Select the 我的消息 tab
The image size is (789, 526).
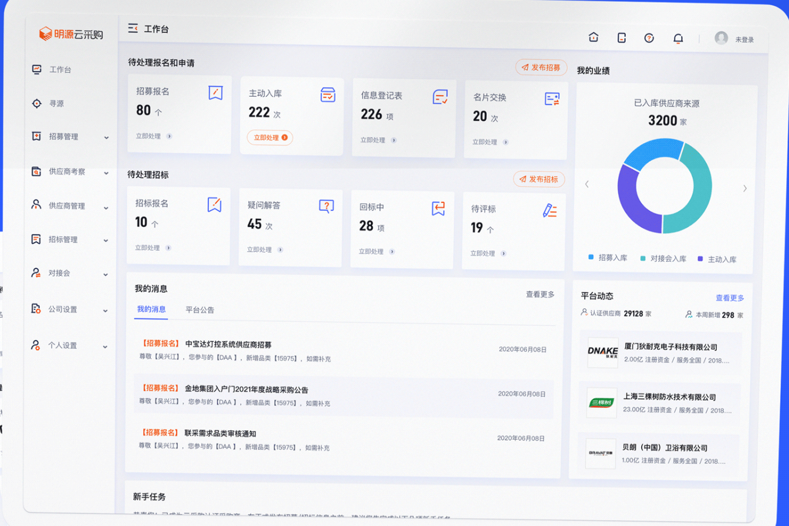(x=151, y=309)
